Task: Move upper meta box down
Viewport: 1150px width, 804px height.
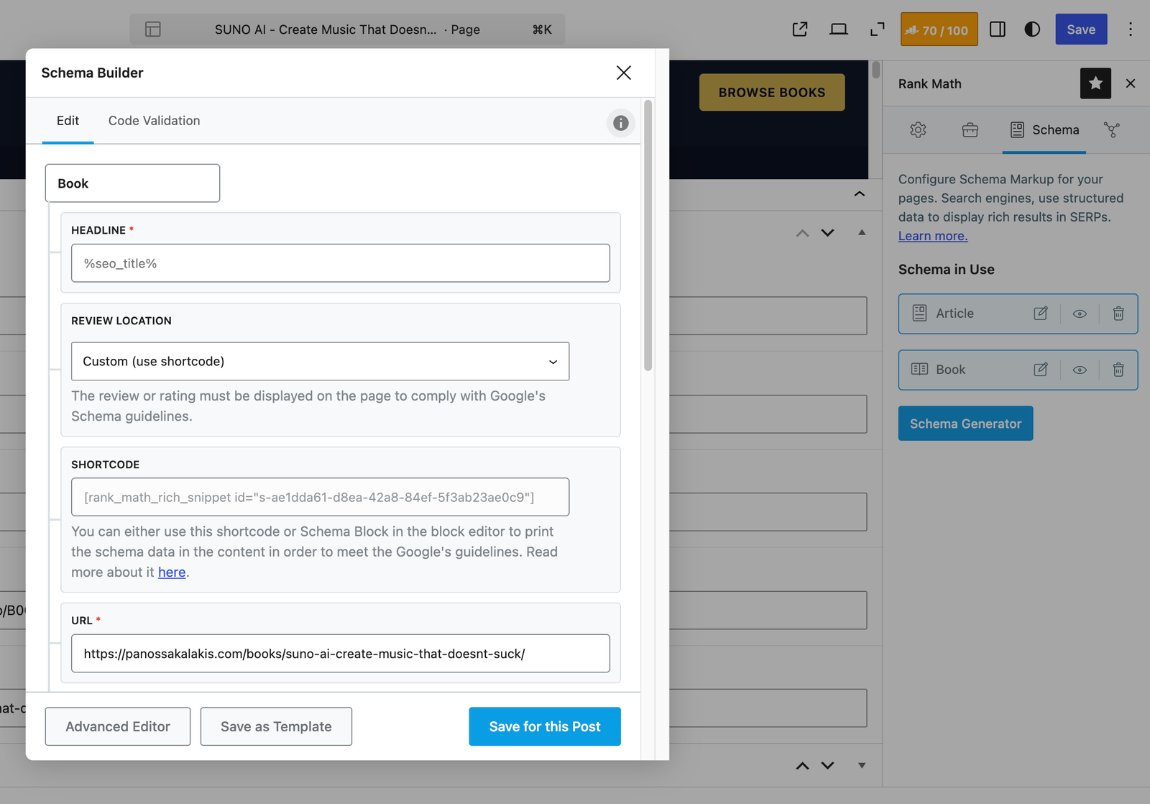Action: tap(828, 233)
